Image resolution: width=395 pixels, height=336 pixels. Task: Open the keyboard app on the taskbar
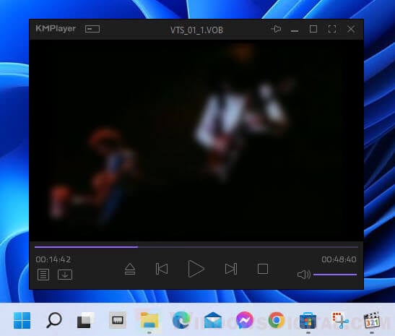point(118,320)
